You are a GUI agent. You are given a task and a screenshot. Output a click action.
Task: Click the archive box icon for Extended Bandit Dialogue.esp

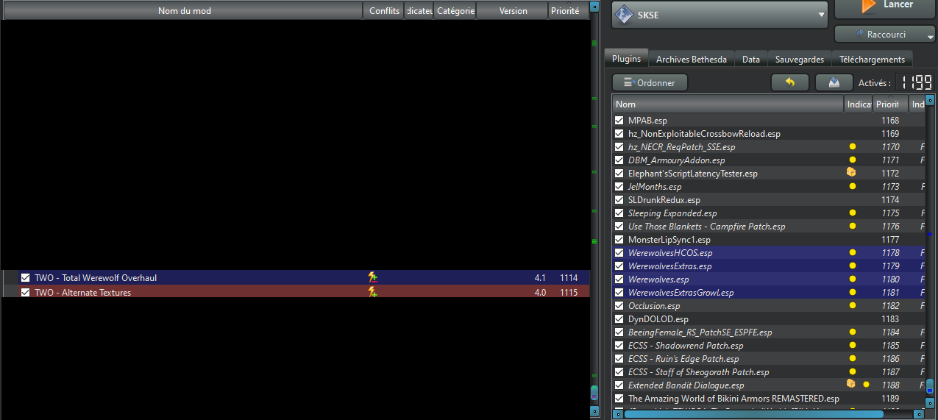click(x=851, y=384)
